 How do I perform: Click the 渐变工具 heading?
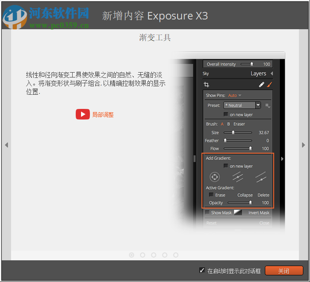(x=155, y=38)
